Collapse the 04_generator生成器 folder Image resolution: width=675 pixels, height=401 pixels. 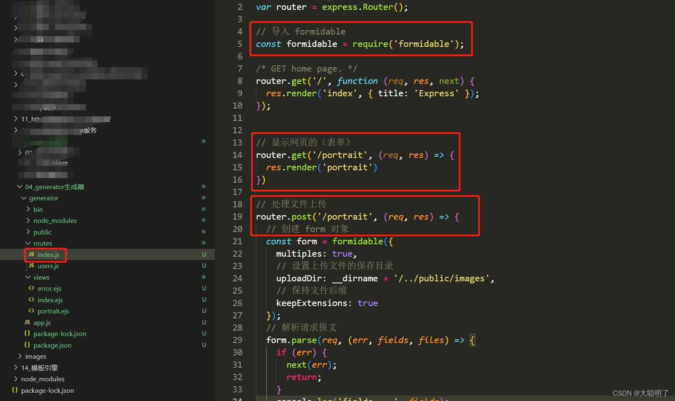point(19,187)
